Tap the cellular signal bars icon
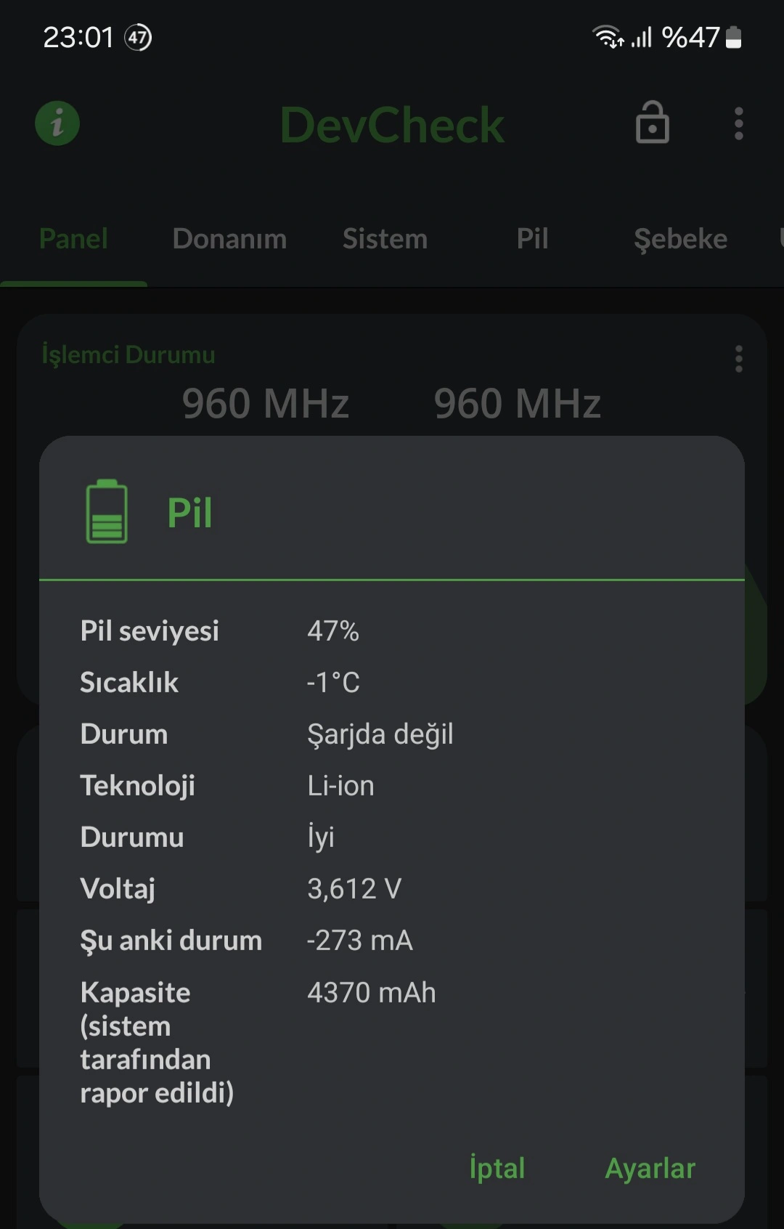Viewport: 784px width, 1229px height. click(641, 37)
